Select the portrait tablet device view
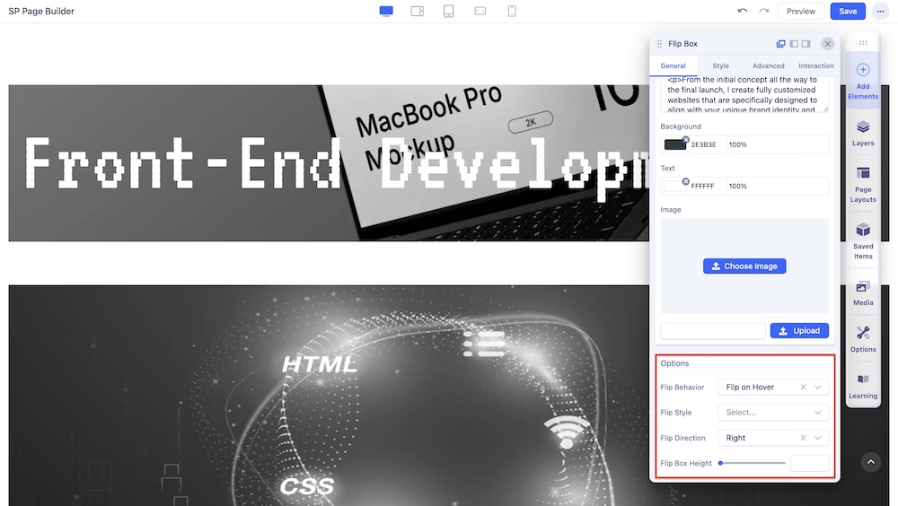Image resolution: width=898 pixels, height=506 pixels. click(x=449, y=11)
